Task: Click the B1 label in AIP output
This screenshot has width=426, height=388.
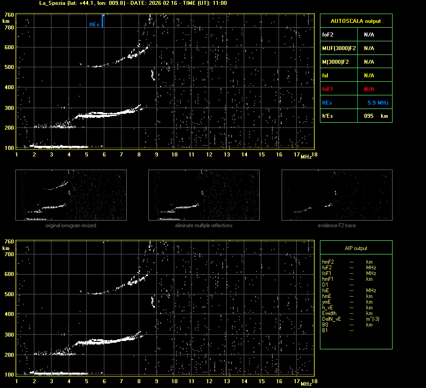Action: click(325, 330)
